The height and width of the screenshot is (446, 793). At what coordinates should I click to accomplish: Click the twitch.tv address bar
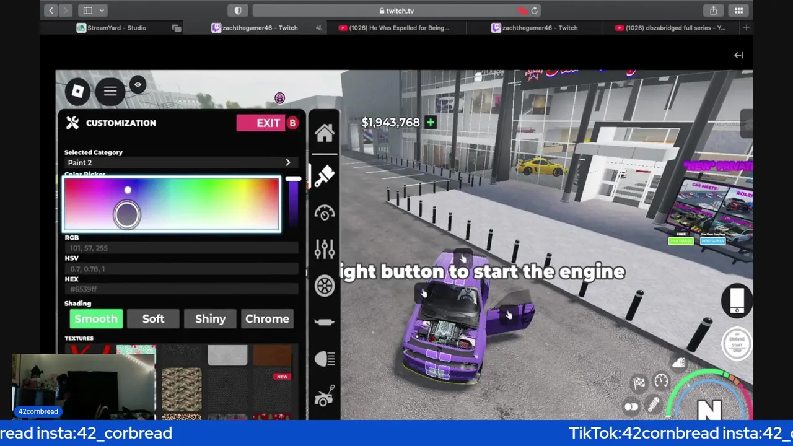pyautogui.click(x=396, y=11)
